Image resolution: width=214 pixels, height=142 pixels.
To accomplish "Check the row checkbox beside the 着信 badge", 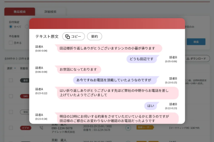I will coord(11,80).
